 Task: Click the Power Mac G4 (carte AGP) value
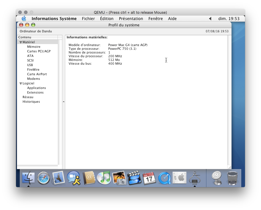pos(128,45)
